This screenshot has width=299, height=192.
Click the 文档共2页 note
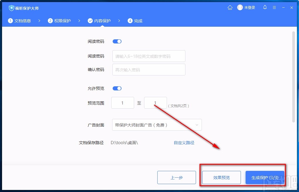point(178,106)
